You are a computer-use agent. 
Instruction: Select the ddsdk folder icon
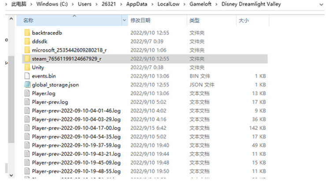click(27, 41)
